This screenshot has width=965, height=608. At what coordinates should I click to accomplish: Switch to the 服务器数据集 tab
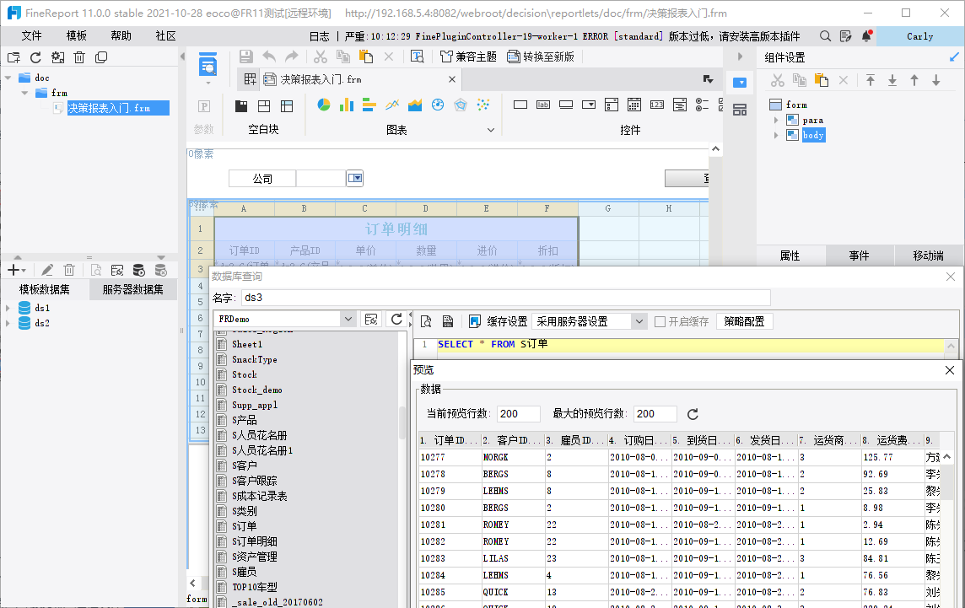[132, 290]
